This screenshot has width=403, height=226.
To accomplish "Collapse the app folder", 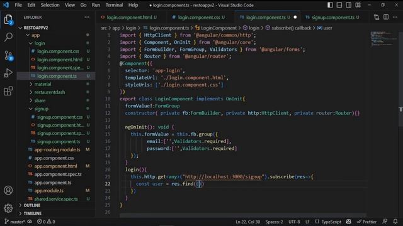I will point(28,35).
